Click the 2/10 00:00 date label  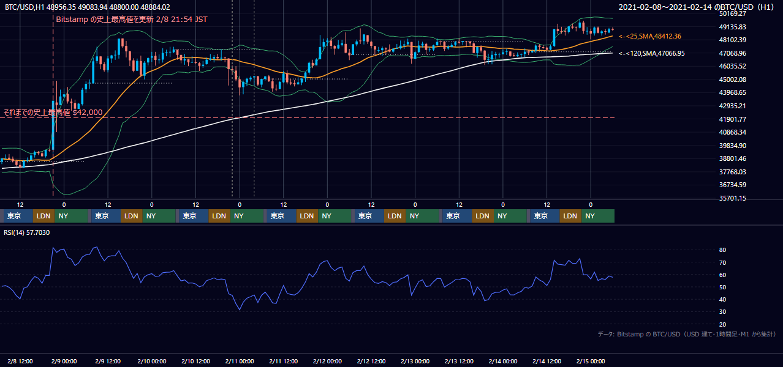coord(152,361)
